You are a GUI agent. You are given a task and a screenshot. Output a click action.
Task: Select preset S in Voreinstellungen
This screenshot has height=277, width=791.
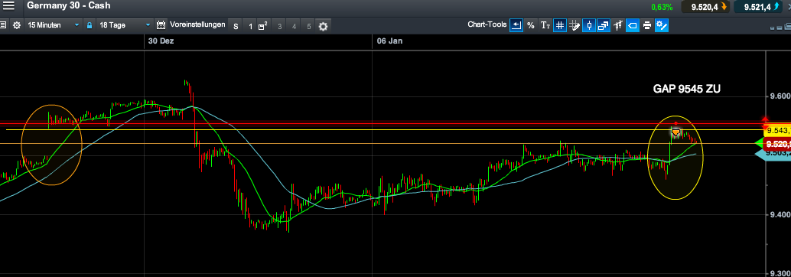click(x=236, y=26)
